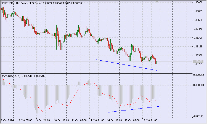
Task: Click the 1.08775 price axis label
Action: pyautogui.click(x=198, y=64)
